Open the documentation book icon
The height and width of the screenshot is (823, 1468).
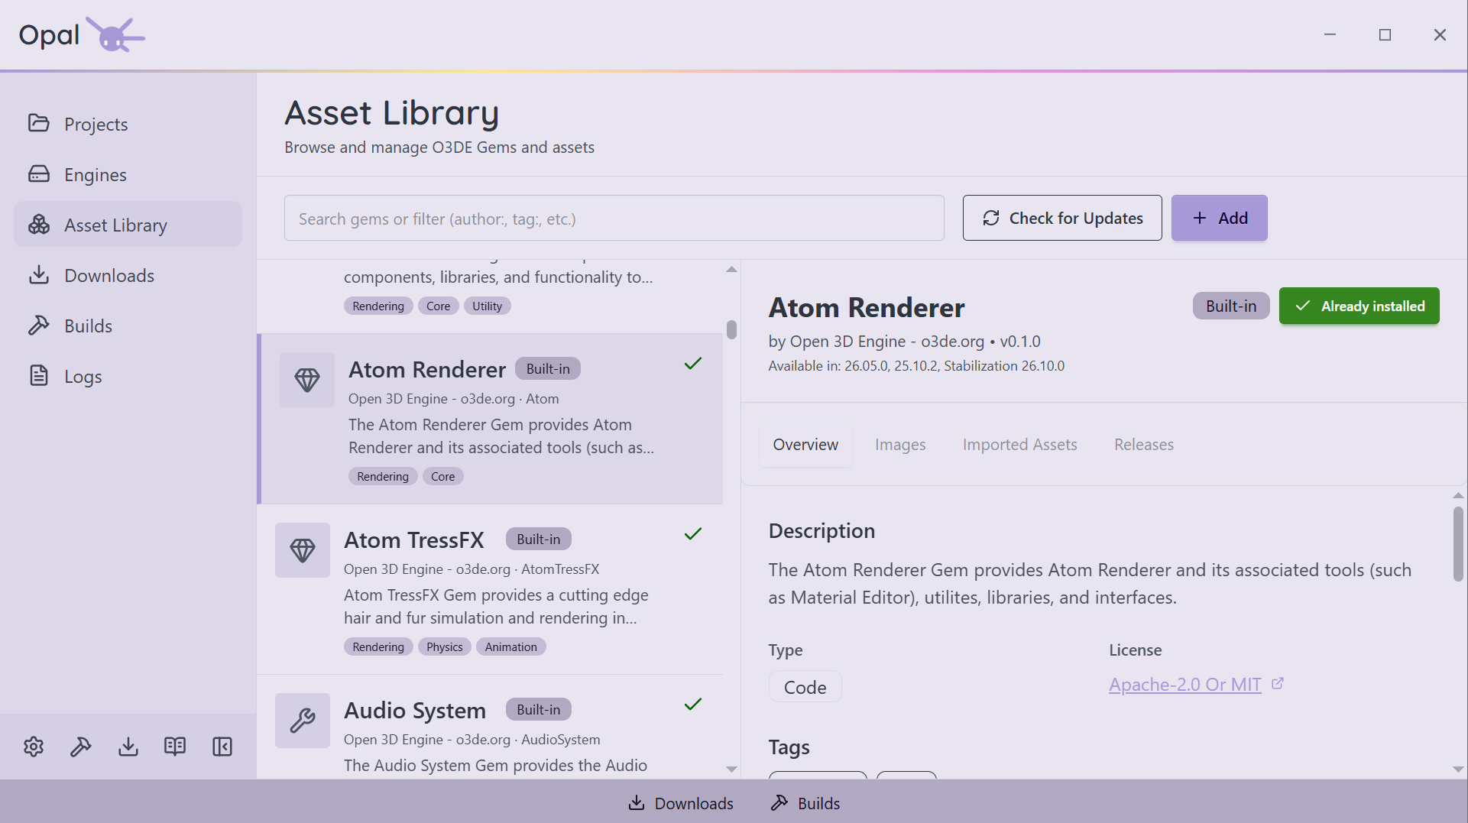click(175, 747)
